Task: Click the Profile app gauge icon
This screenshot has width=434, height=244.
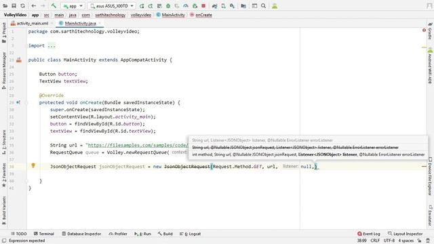Action: (x=186, y=6)
